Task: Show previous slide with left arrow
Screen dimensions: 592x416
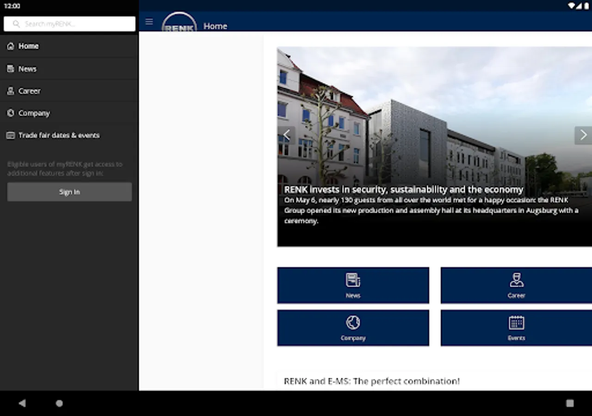Action: click(286, 135)
